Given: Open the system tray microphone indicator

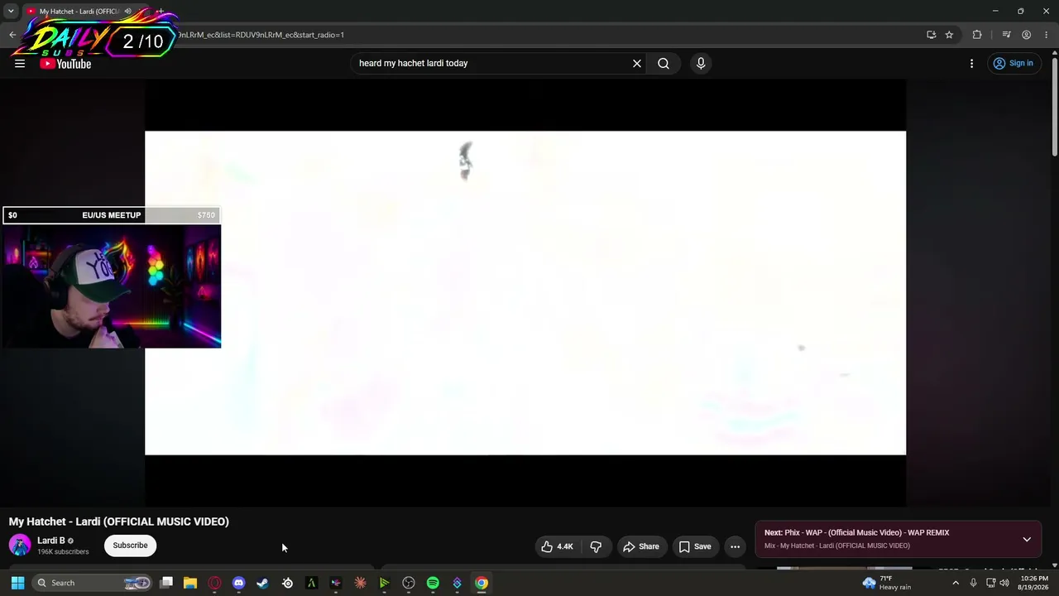Looking at the screenshot, I should 973,583.
